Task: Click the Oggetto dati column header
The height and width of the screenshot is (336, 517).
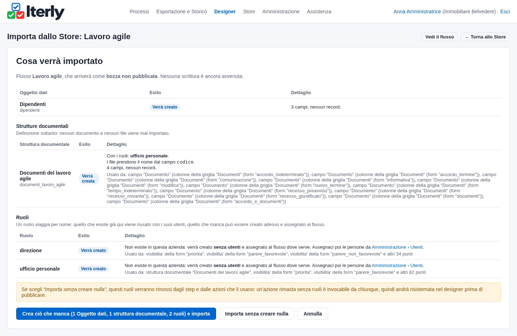Action: pos(33,93)
